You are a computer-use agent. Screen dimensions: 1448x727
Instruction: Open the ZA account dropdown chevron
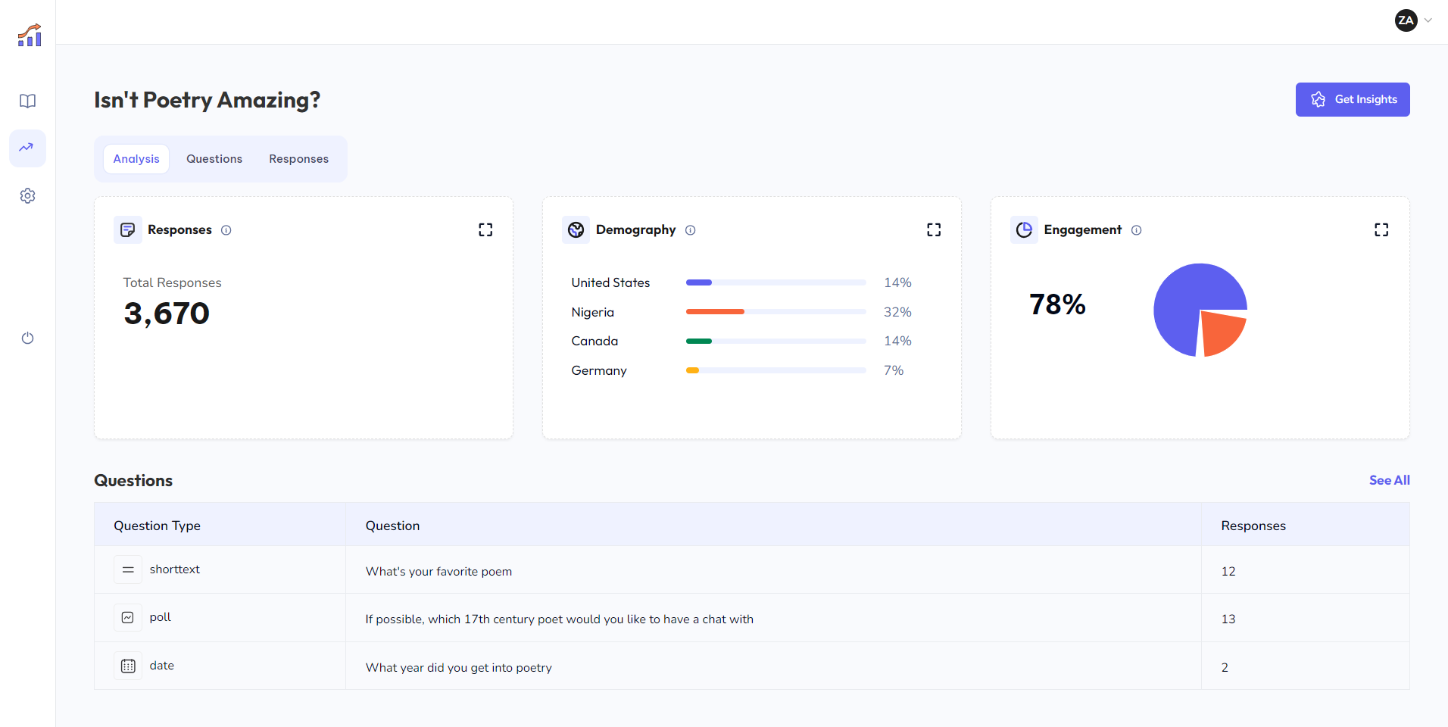pos(1428,20)
